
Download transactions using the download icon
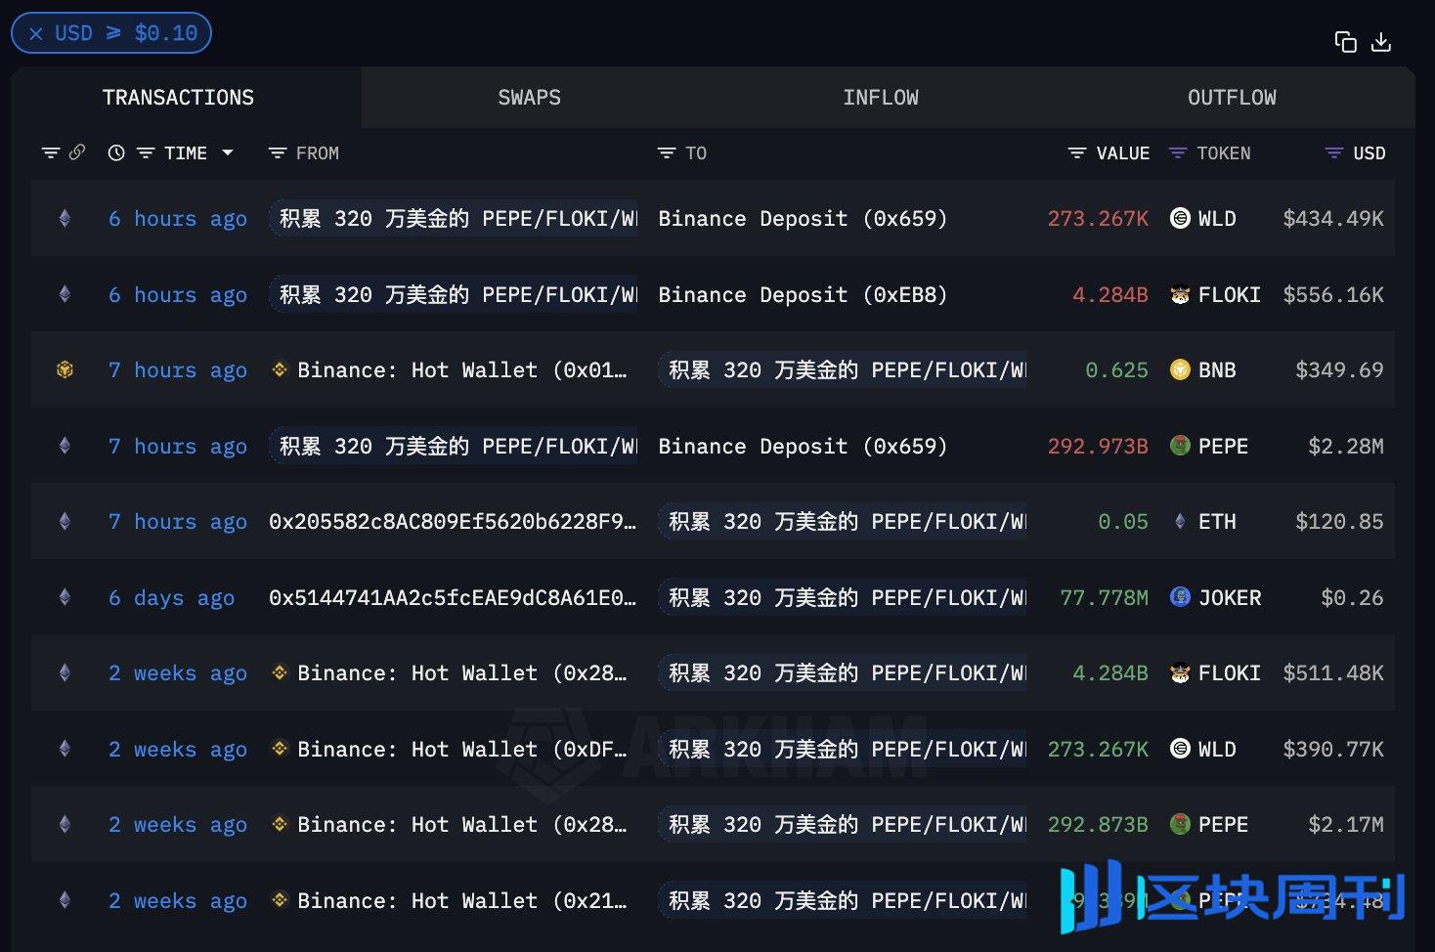(x=1381, y=42)
